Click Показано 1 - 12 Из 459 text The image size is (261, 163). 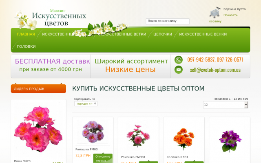pyautogui.click(x=231, y=99)
